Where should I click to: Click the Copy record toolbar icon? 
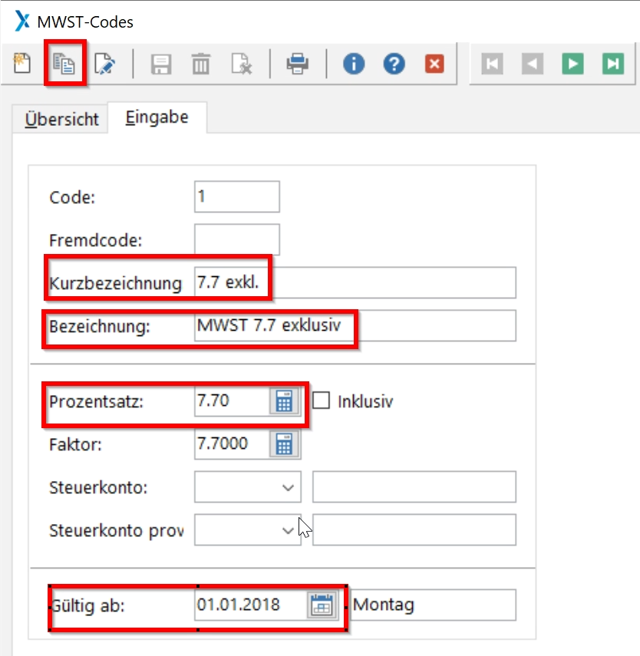[x=63, y=64]
